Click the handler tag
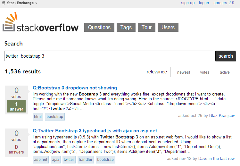 pos(86,160)
